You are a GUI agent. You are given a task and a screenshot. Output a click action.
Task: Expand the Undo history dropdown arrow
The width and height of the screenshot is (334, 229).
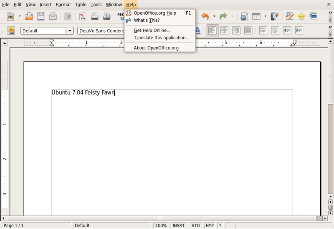214,16
